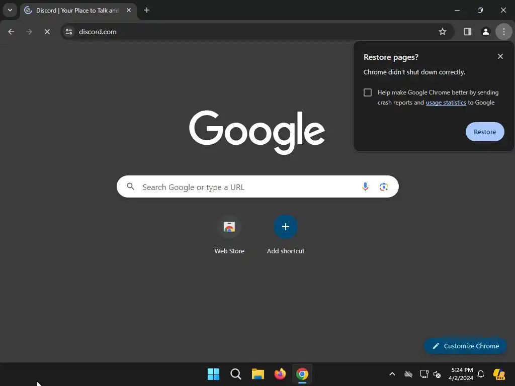Open the usage statistics link
The height and width of the screenshot is (386, 515).
[446, 103]
